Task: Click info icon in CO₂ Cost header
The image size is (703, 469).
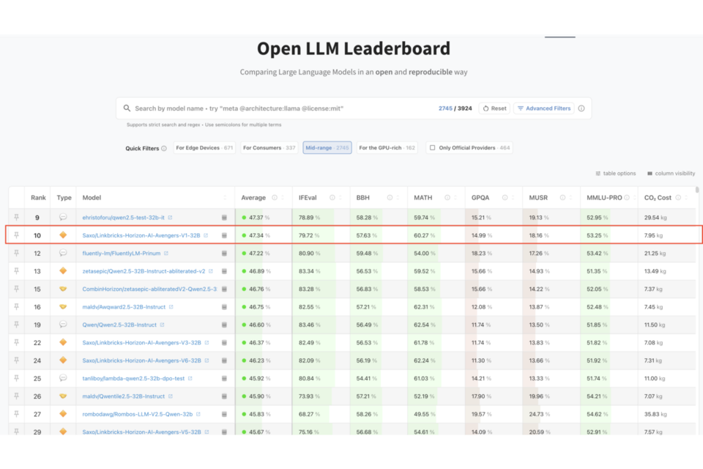Action: (x=679, y=198)
